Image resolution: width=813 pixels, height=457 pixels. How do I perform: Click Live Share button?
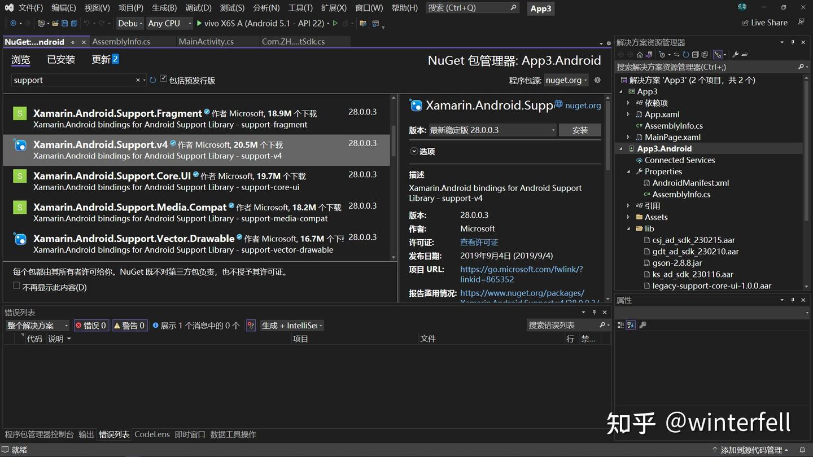(x=765, y=23)
